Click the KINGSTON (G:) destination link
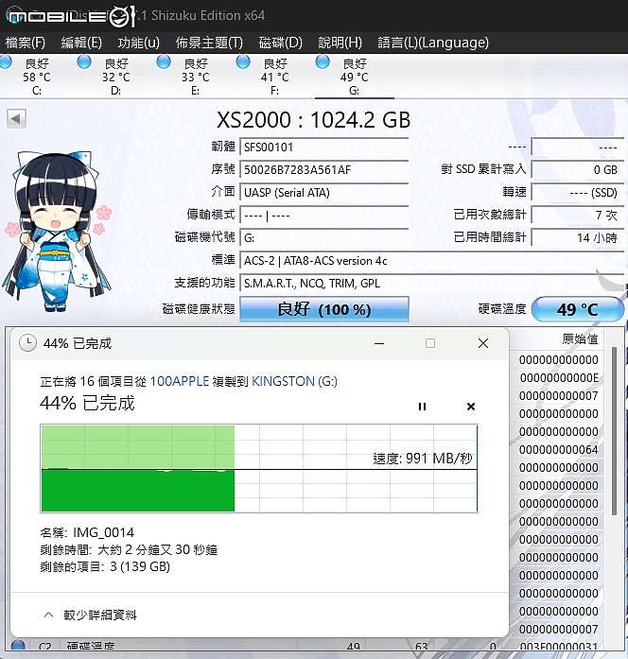The image size is (628, 659). [294, 381]
